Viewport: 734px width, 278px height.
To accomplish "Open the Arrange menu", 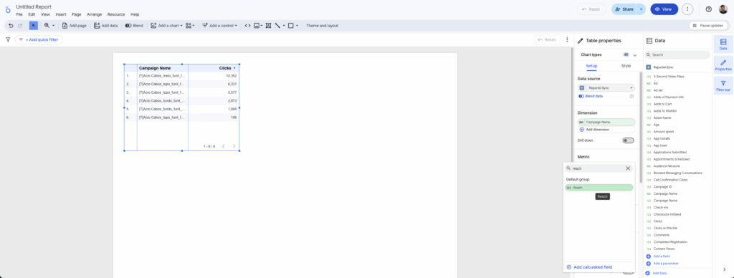I will pyautogui.click(x=95, y=14).
